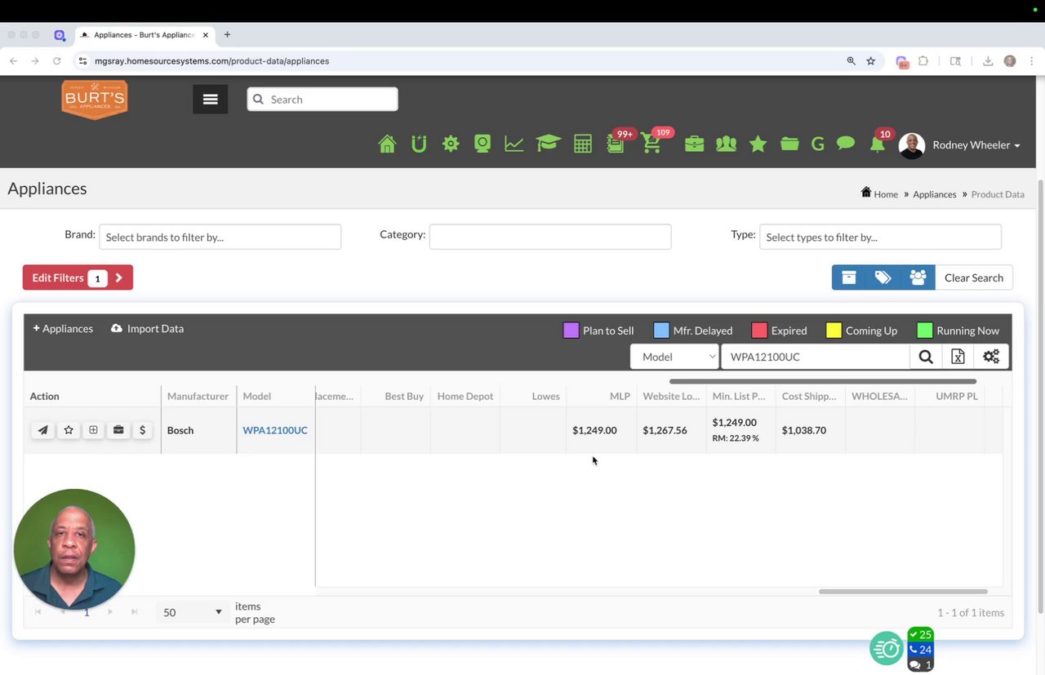Click the webcam icon in toolbar
This screenshot has height=675, width=1045.
(482, 144)
